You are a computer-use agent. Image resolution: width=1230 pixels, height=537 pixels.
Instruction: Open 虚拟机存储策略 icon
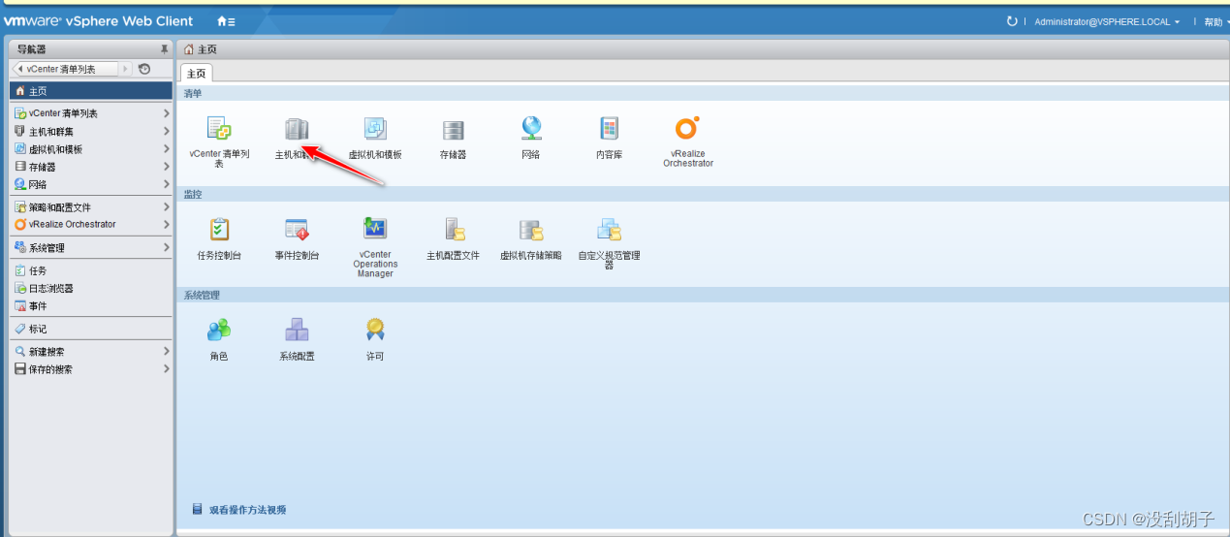click(530, 230)
